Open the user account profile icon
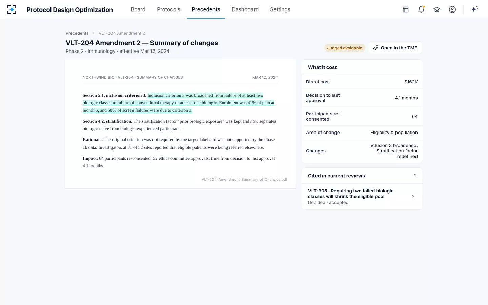This screenshot has height=305, width=488. point(452,9)
